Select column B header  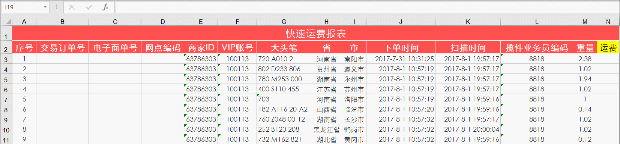62,22
